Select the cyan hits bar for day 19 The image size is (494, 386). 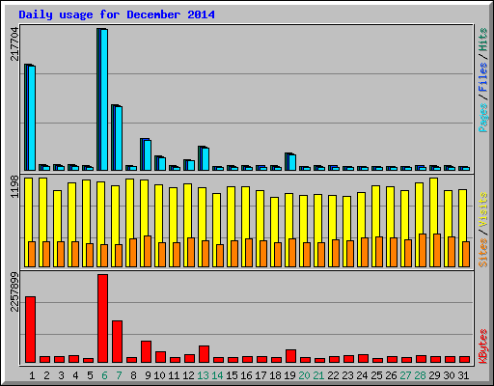(292, 162)
